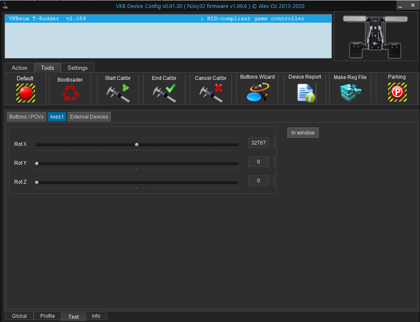Click the Rot X axis label
Image resolution: width=420 pixels, height=322 pixels.
[20, 144]
